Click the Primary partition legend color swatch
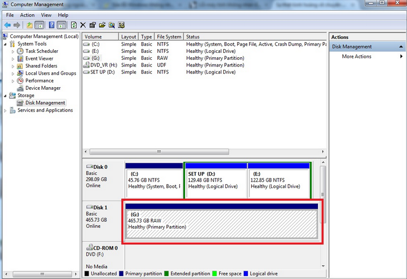The width and height of the screenshot is (407, 279). 121,274
